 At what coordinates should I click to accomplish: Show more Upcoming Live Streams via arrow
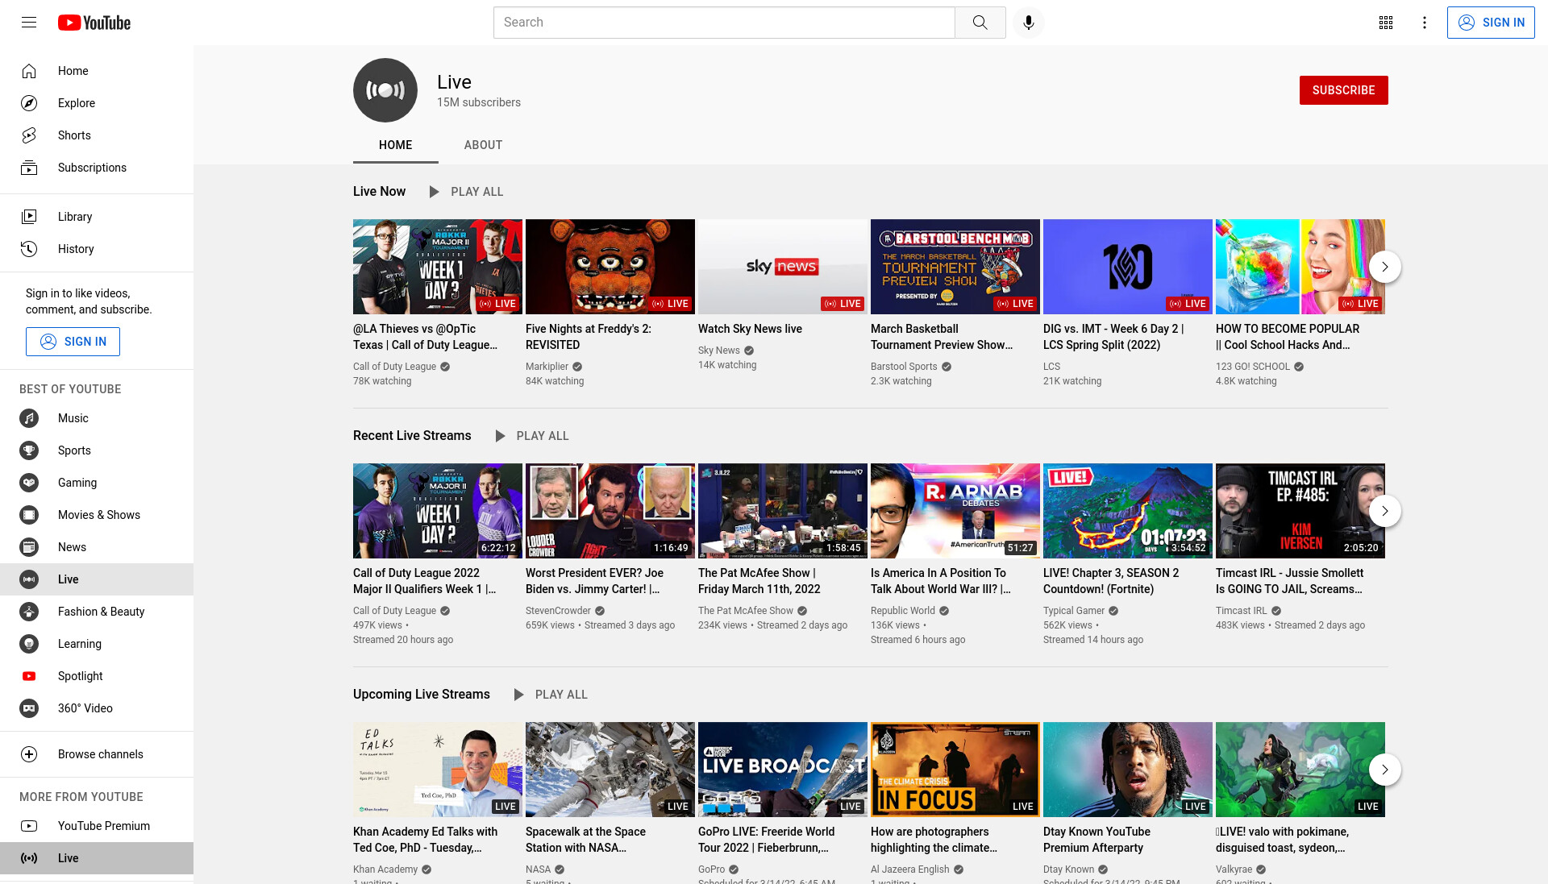click(1385, 770)
